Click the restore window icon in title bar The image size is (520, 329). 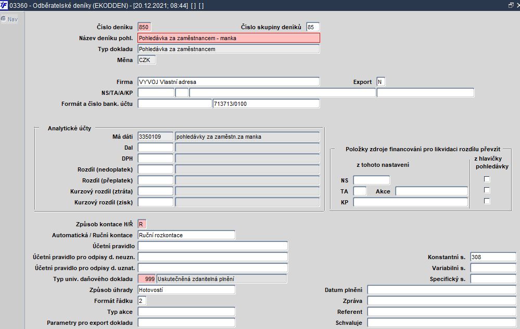tap(511, 5)
